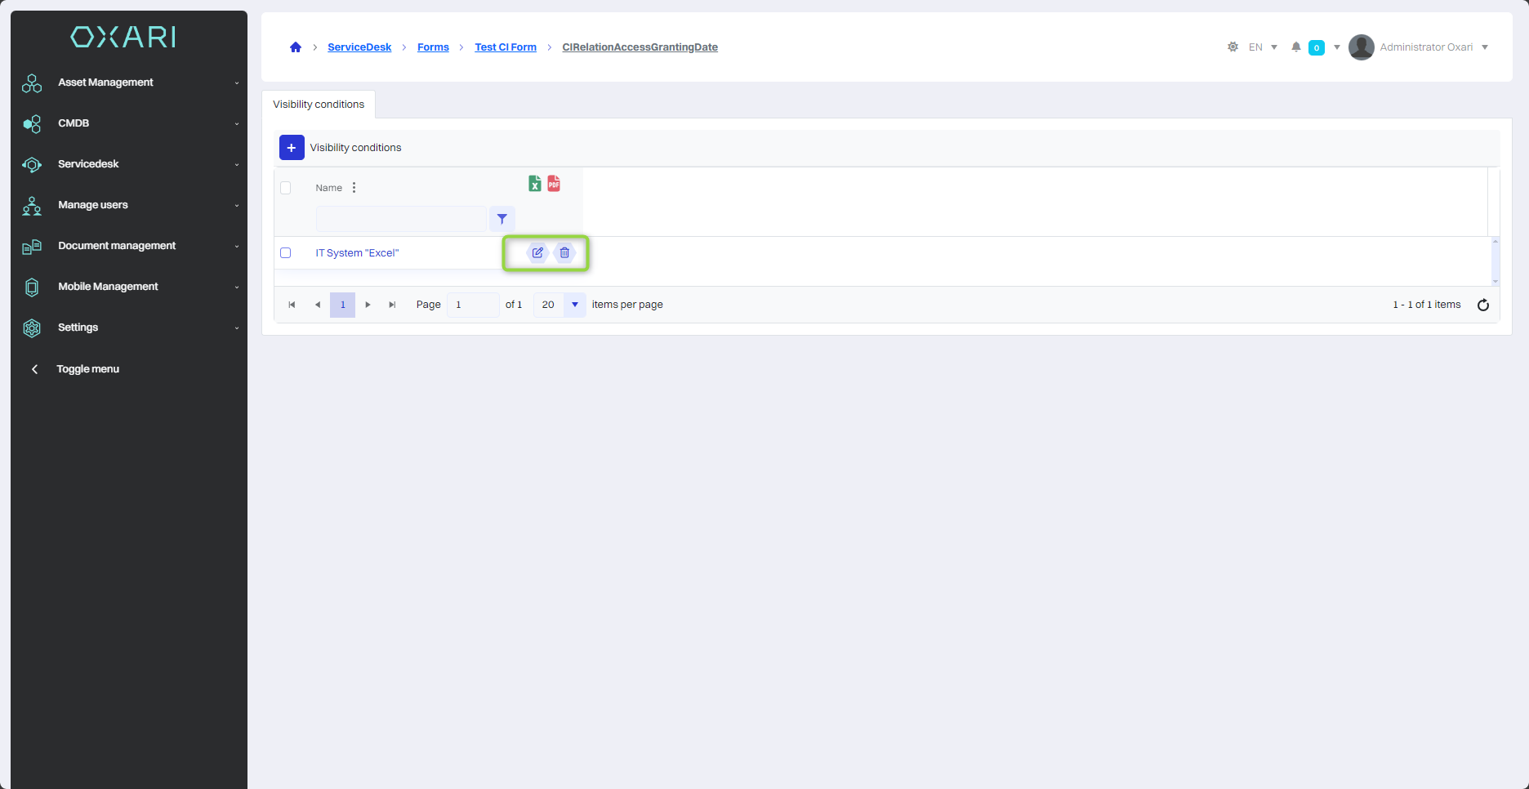1529x789 pixels.
Task: Go to Forms breadcrumb link
Action: pos(433,47)
